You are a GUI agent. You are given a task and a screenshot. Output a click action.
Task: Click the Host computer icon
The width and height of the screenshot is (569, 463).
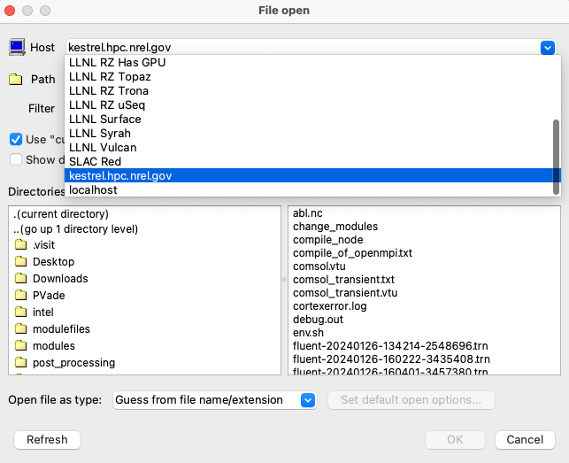[17, 47]
